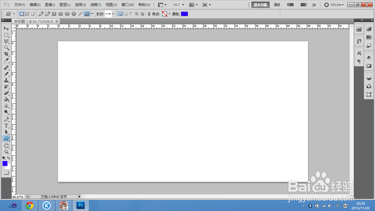The image size is (375, 211).
Task: Enable Fill Pixels mode in options bar
Action: tap(33, 14)
